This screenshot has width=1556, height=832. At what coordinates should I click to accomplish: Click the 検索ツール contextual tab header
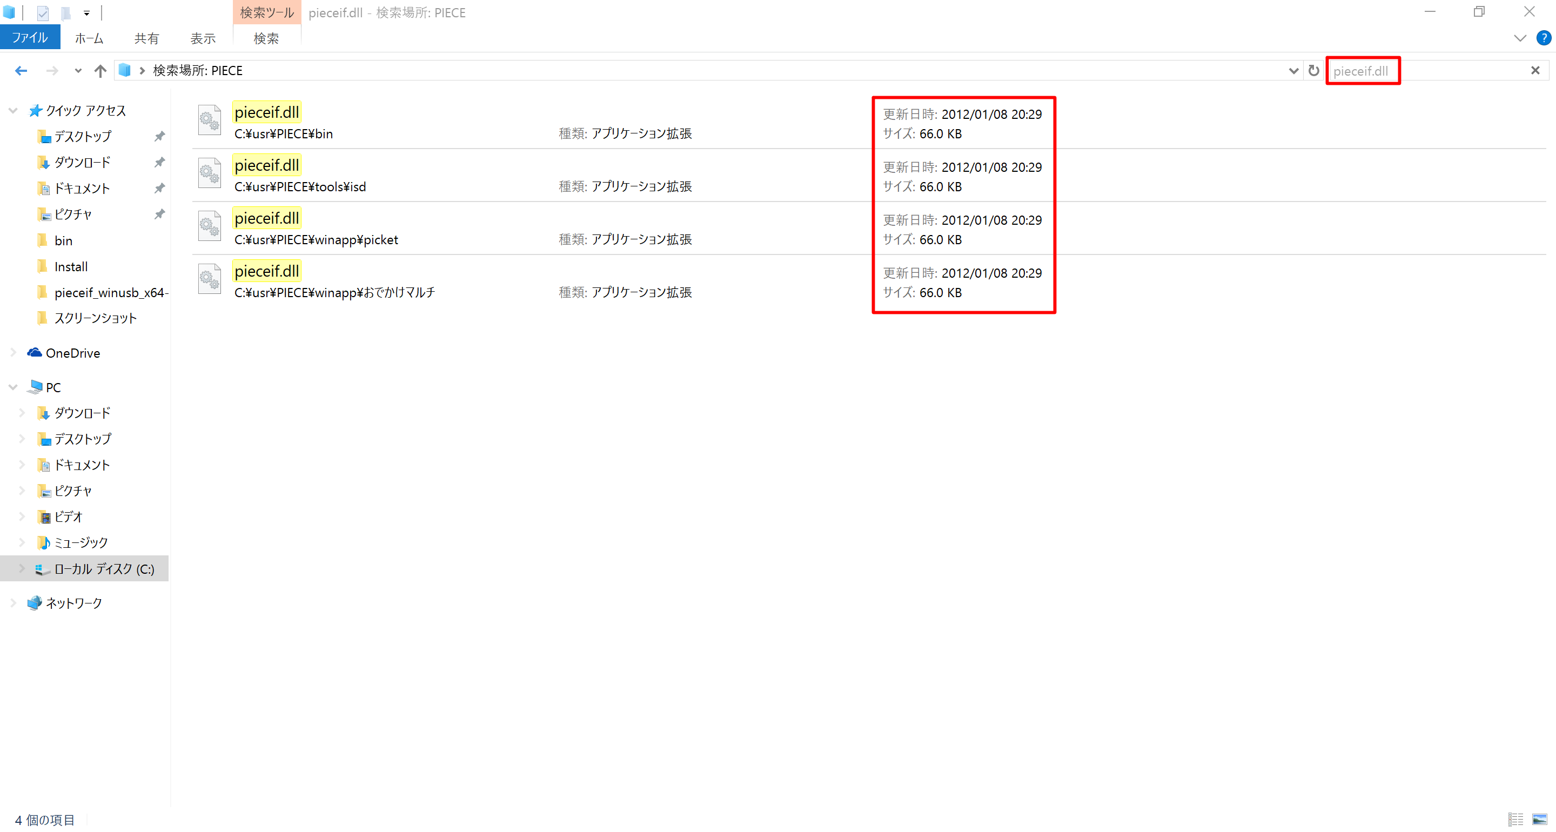tap(266, 12)
